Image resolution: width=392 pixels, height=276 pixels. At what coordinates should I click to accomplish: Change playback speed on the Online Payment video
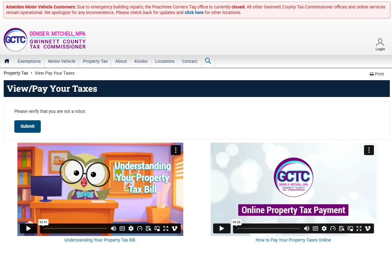point(333,228)
